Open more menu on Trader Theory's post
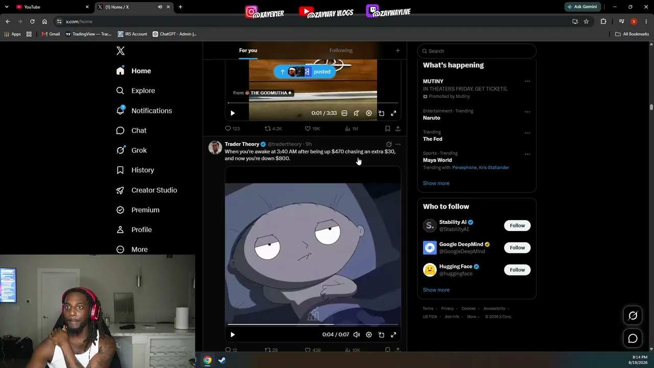654x368 pixels. coord(398,144)
